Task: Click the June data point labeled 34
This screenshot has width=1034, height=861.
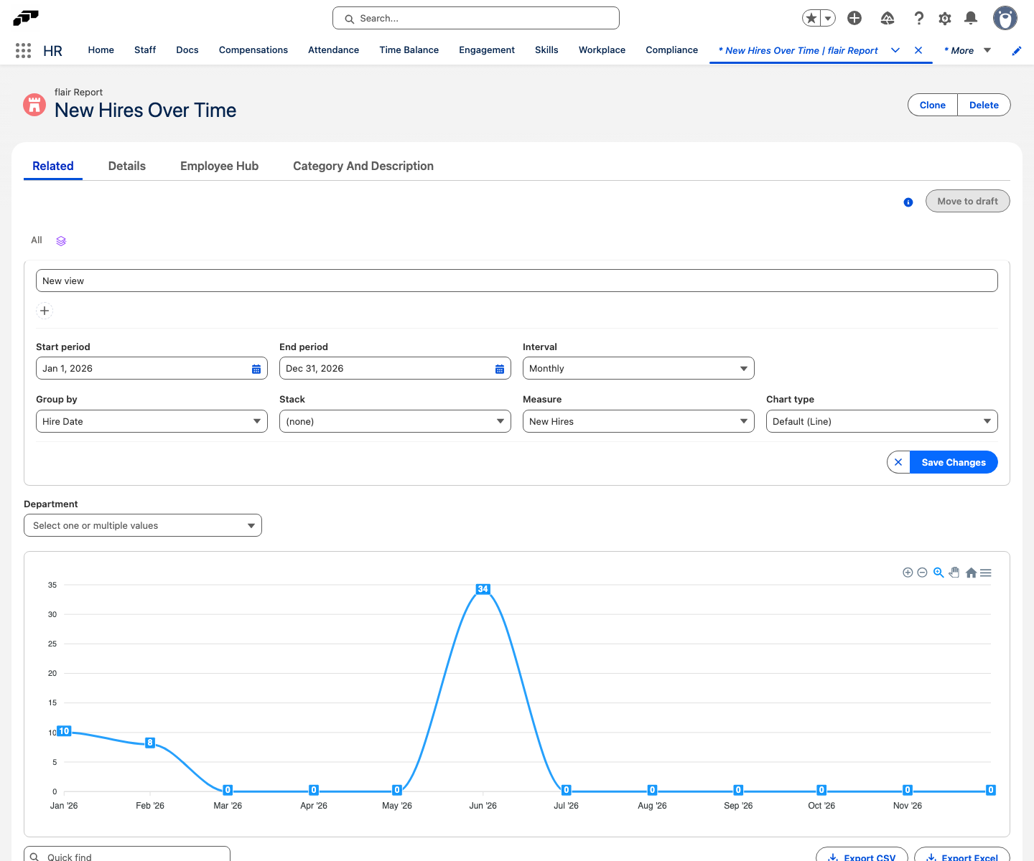Action: pyautogui.click(x=483, y=589)
